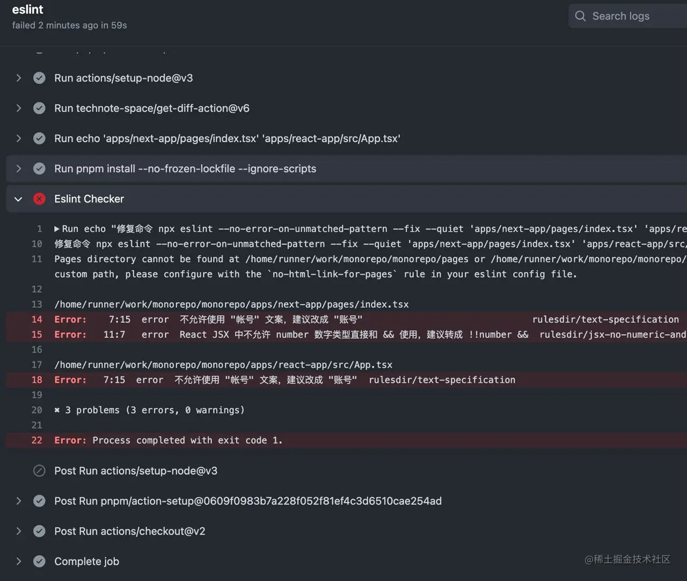Click skipped icon beside Post Run setup-node@v3
Viewport: 687px width, 581px height.
pos(39,471)
